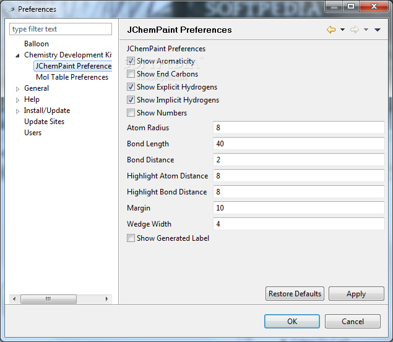This screenshot has width=393, height=342.
Task: Click the tree scrollbar left arrow
Action: click(x=14, y=299)
